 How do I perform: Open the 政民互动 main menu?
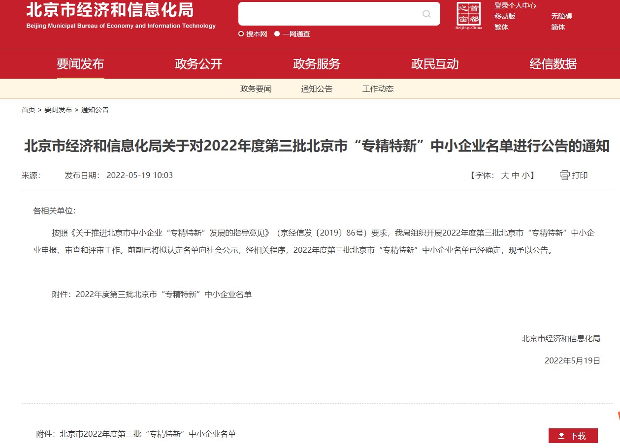tap(435, 64)
